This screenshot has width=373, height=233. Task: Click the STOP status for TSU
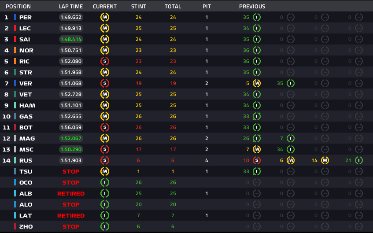(x=71, y=171)
